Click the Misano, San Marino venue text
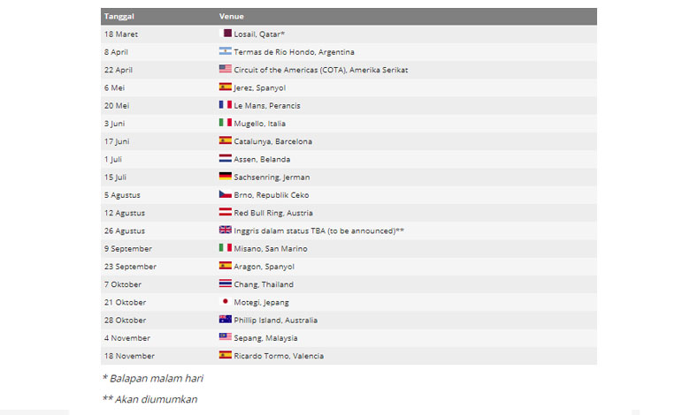 271,249
